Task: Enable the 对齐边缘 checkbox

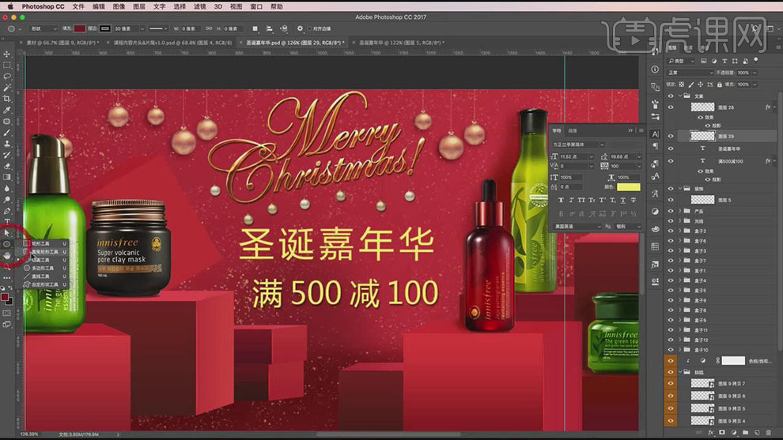Action: tap(309, 29)
